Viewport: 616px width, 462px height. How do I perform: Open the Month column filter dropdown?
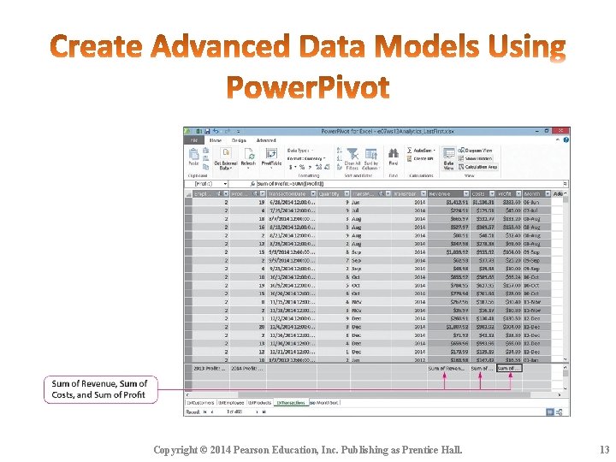click(x=548, y=193)
